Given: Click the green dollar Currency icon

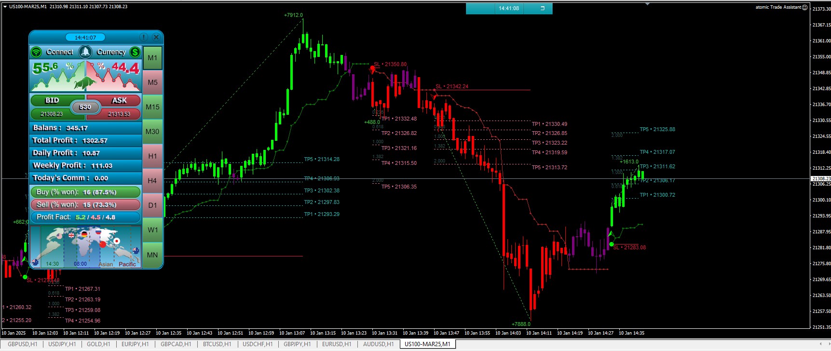Looking at the screenshot, I should [135, 52].
